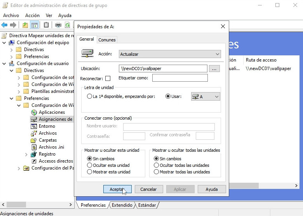Click the browse '...' button beside Ubicación
Screen dimensions: 303x216
(214, 69)
